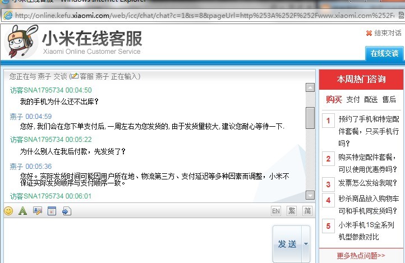The height and width of the screenshot is (263, 405).
Task: Open the 购买 hot topic tab
Action: (334, 99)
